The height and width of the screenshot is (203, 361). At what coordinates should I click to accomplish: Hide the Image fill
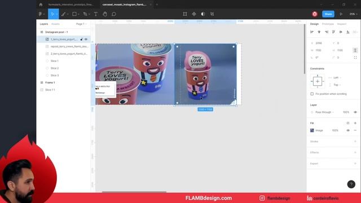pos(348,130)
